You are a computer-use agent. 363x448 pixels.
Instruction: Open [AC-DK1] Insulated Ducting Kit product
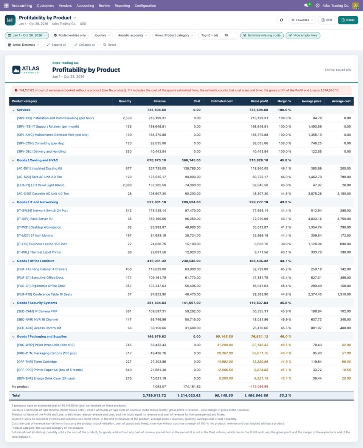pyautogui.click(x=39, y=169)
